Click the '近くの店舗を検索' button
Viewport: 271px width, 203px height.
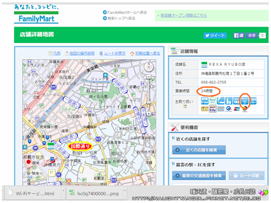(x=199, y=150)
